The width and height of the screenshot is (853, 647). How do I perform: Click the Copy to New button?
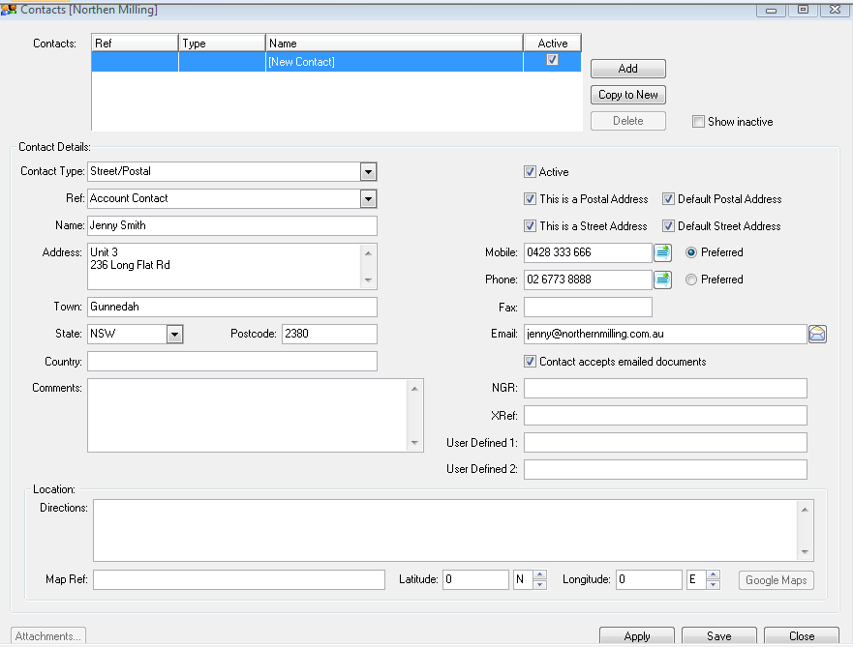point(627,95)
